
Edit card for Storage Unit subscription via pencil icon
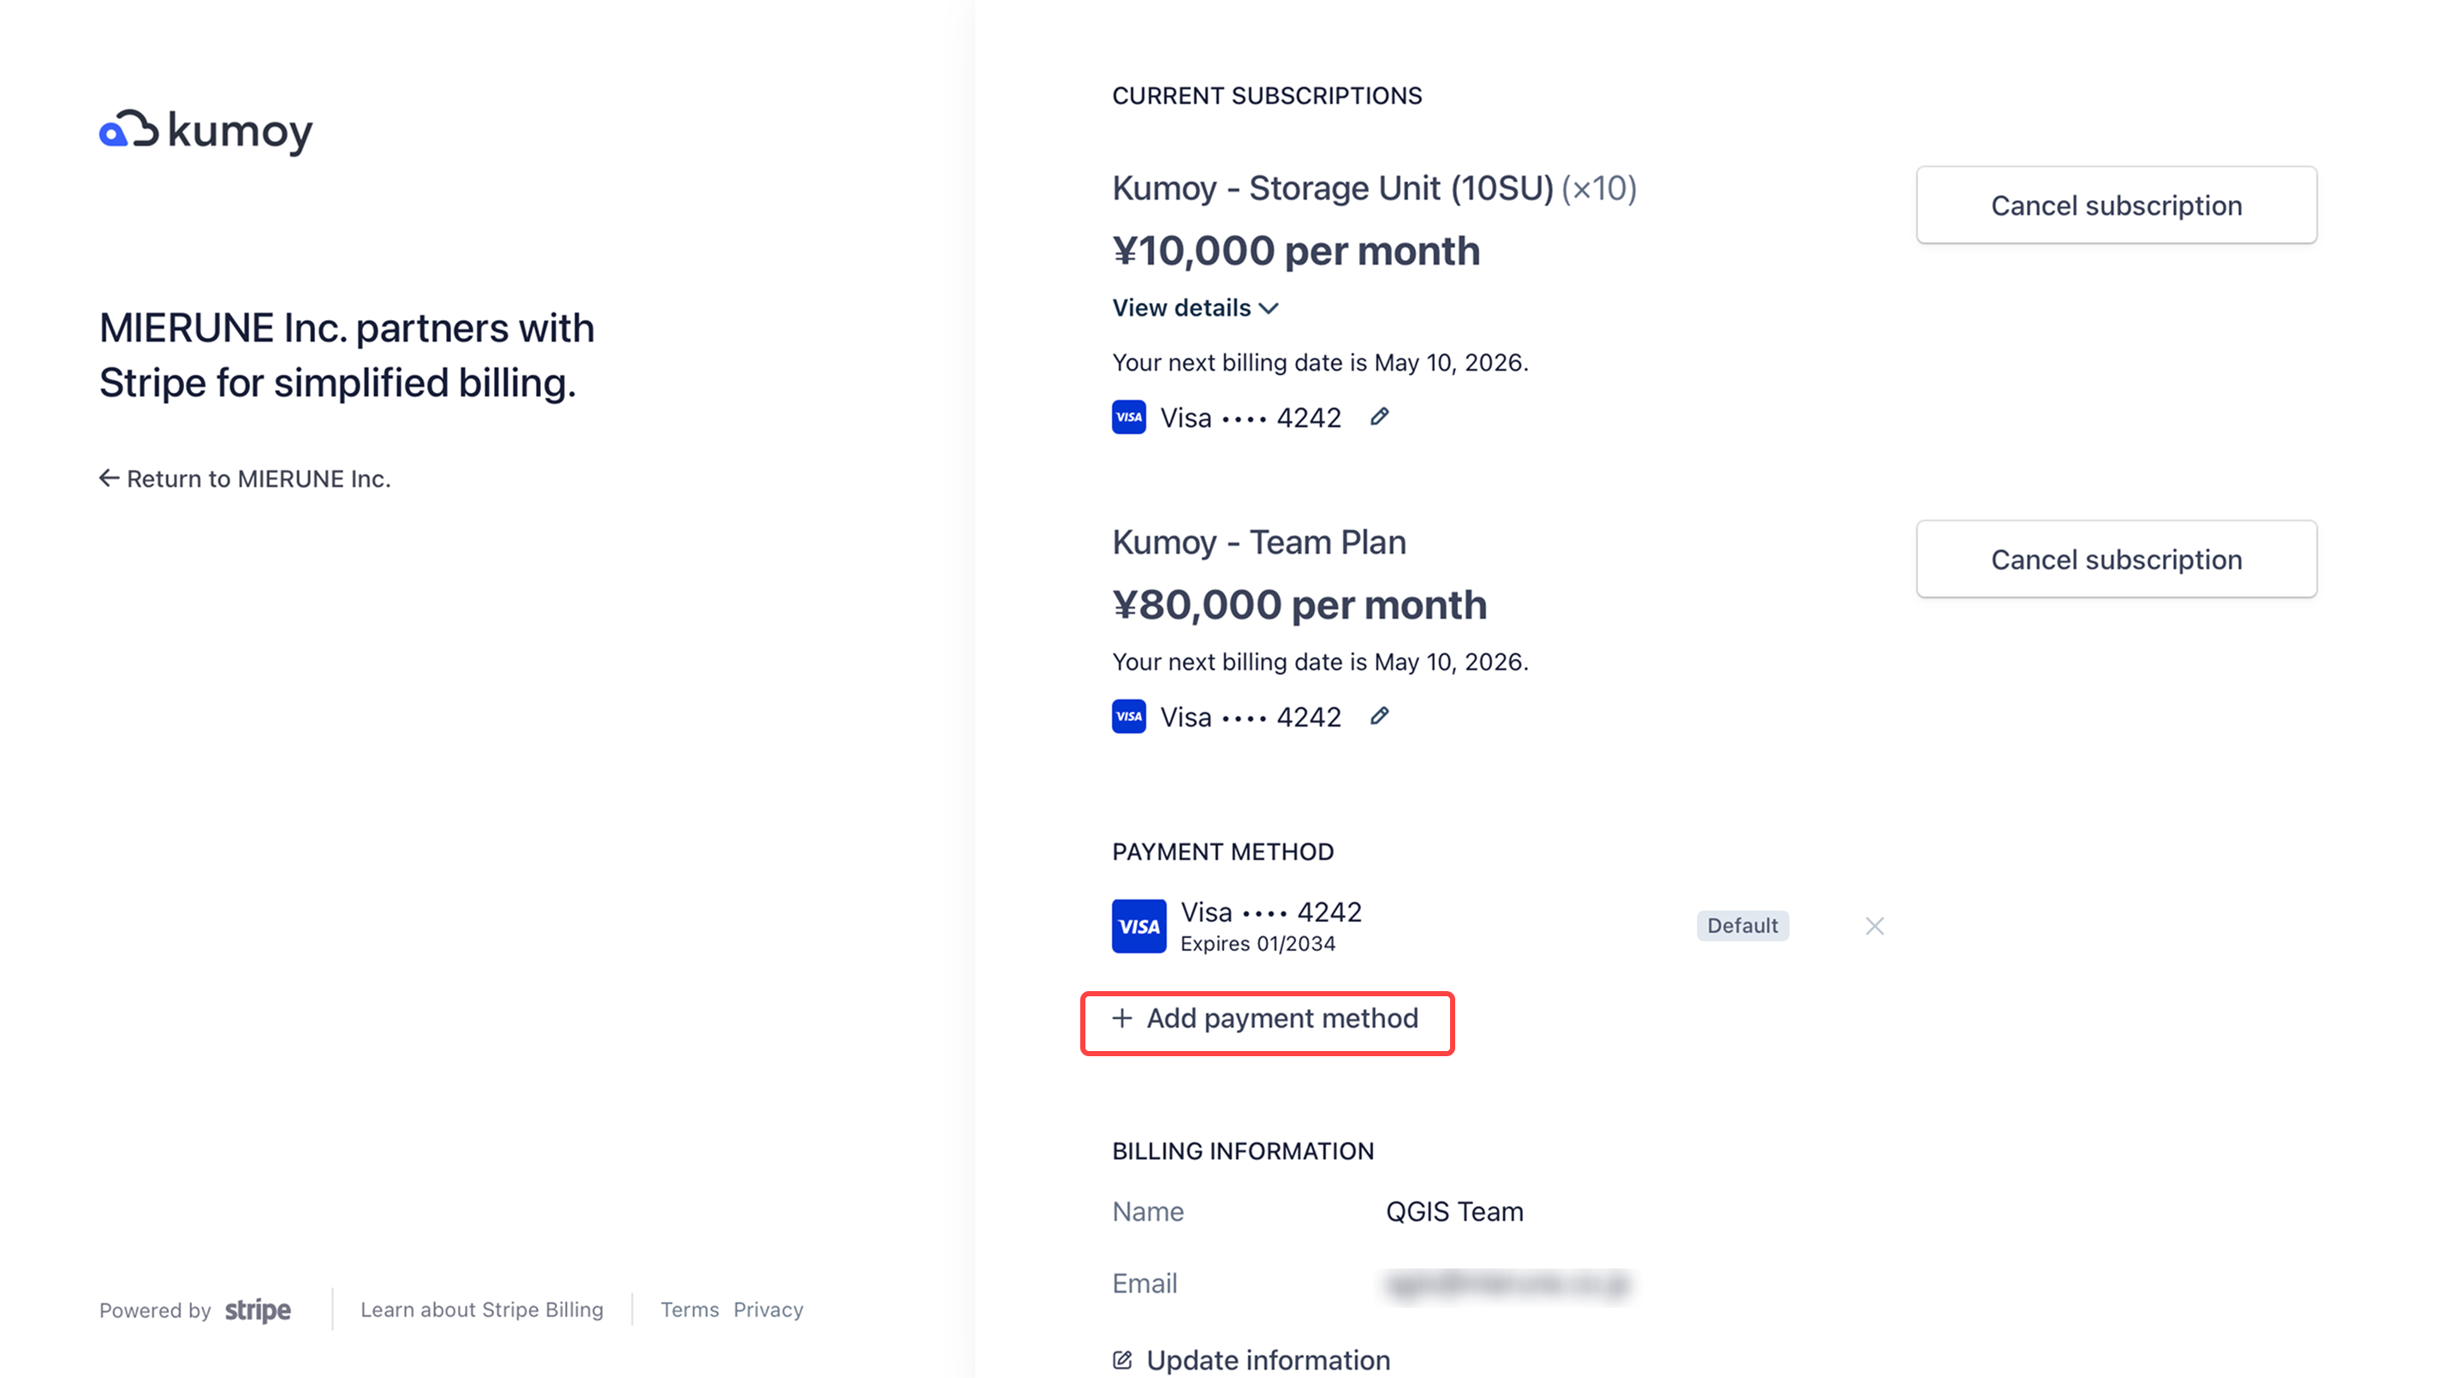click(1381, 416)
